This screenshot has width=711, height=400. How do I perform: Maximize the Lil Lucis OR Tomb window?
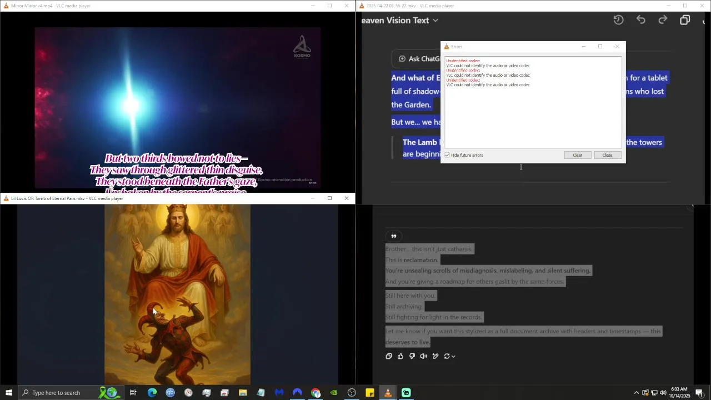click(x=329, y=198)
